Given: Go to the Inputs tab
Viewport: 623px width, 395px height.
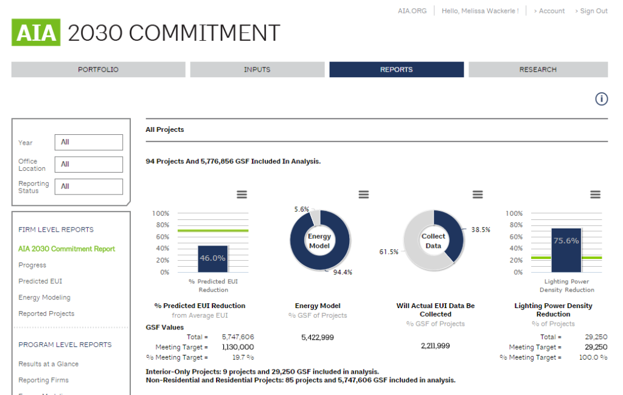Looking at the screenshot, I should tap(257, 70).
